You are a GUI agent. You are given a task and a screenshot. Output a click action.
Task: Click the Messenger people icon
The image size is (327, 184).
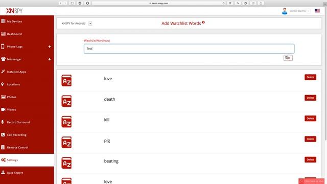tap(3, 59)
